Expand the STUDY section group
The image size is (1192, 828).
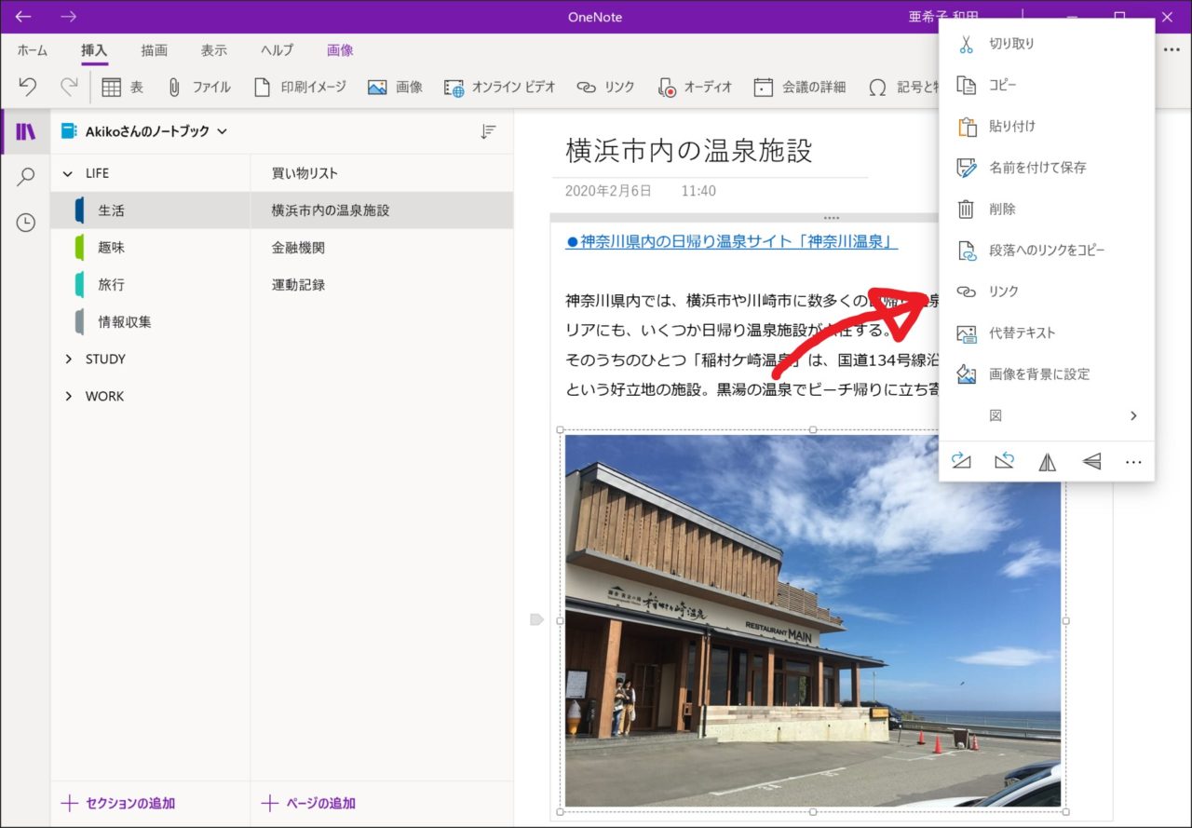coord(68,360)
